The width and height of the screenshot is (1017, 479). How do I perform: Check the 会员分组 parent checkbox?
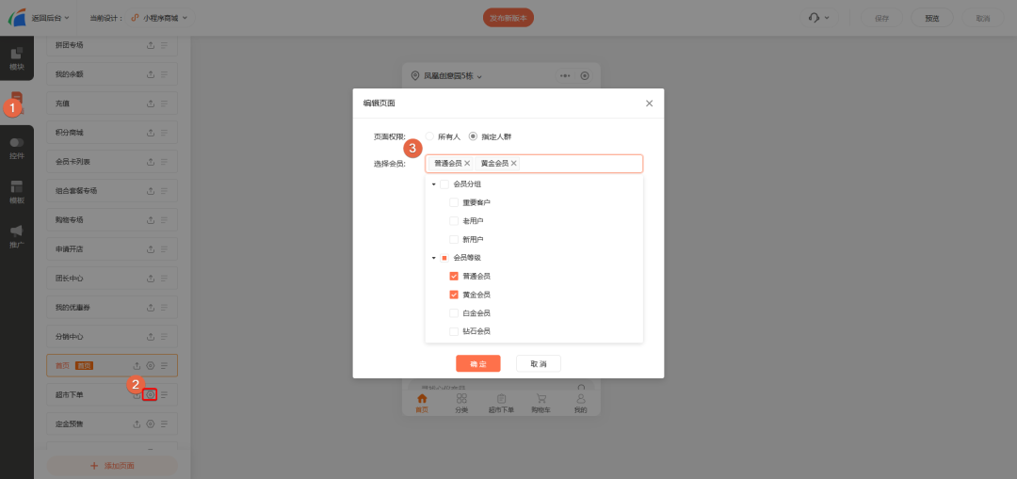(444, 184)
